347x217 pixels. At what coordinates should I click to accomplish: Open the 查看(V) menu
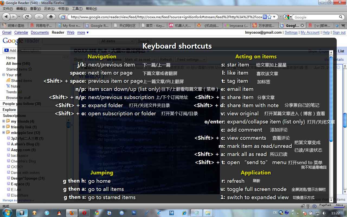pos(36,9)
